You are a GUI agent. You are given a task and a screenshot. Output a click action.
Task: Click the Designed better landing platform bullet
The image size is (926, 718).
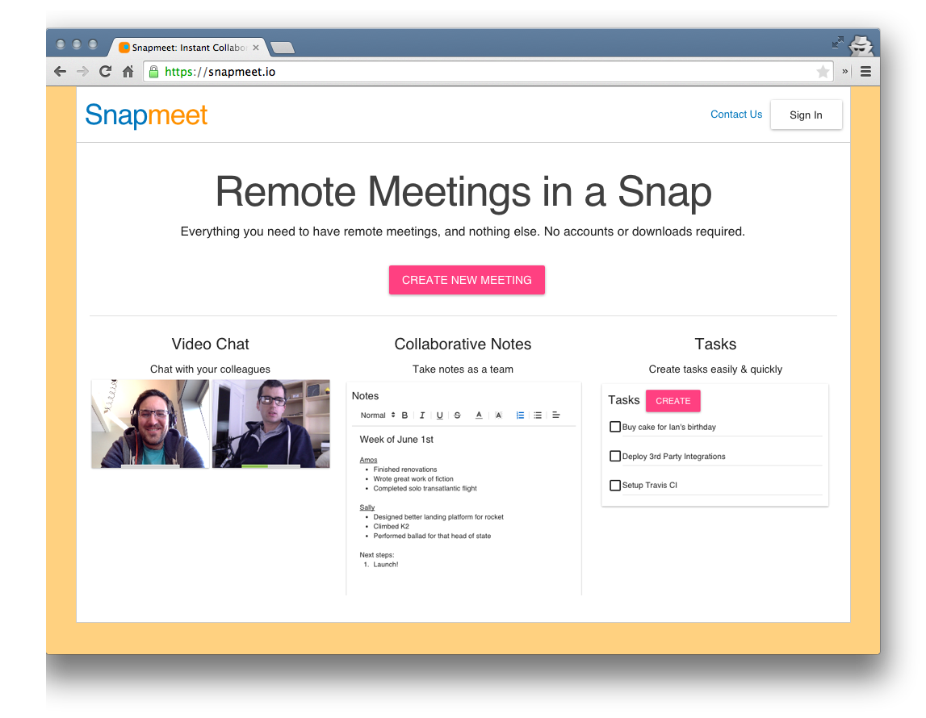(x=438, y=517)
